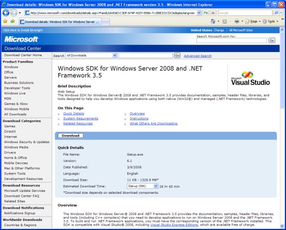
Task: Open the recent pages dropdown arrow
Action: (x=20, y=13)
